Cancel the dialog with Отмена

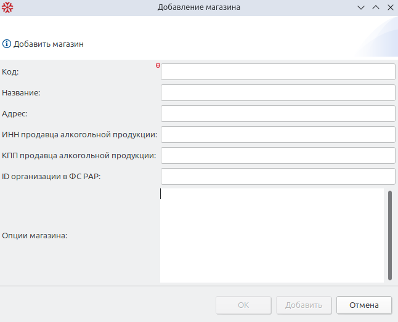tap(364, 305)
